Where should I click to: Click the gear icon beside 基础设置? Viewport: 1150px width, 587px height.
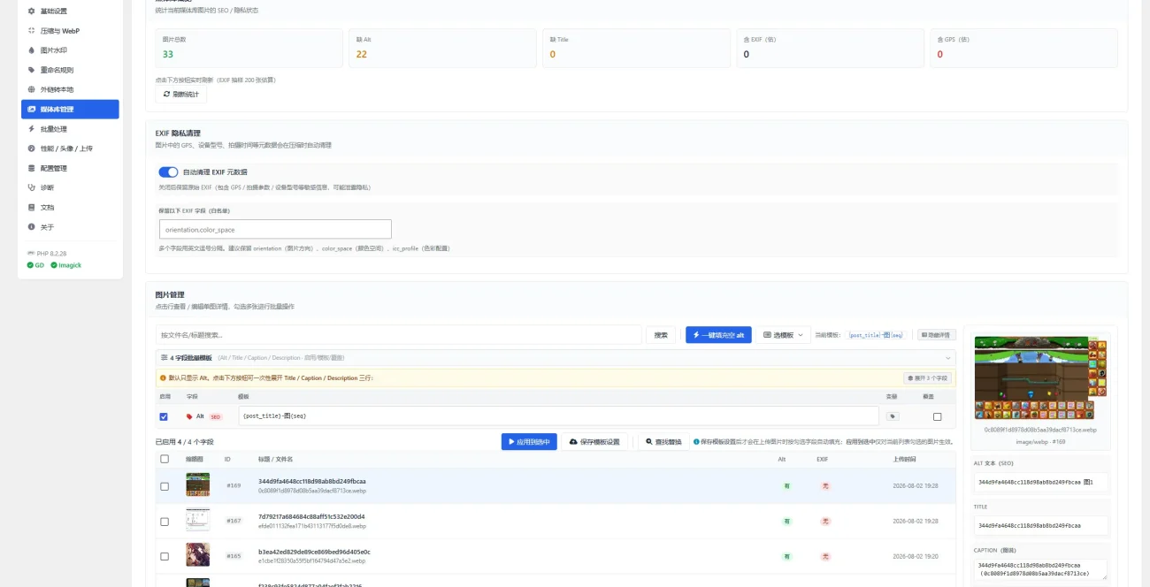point(32,11)
